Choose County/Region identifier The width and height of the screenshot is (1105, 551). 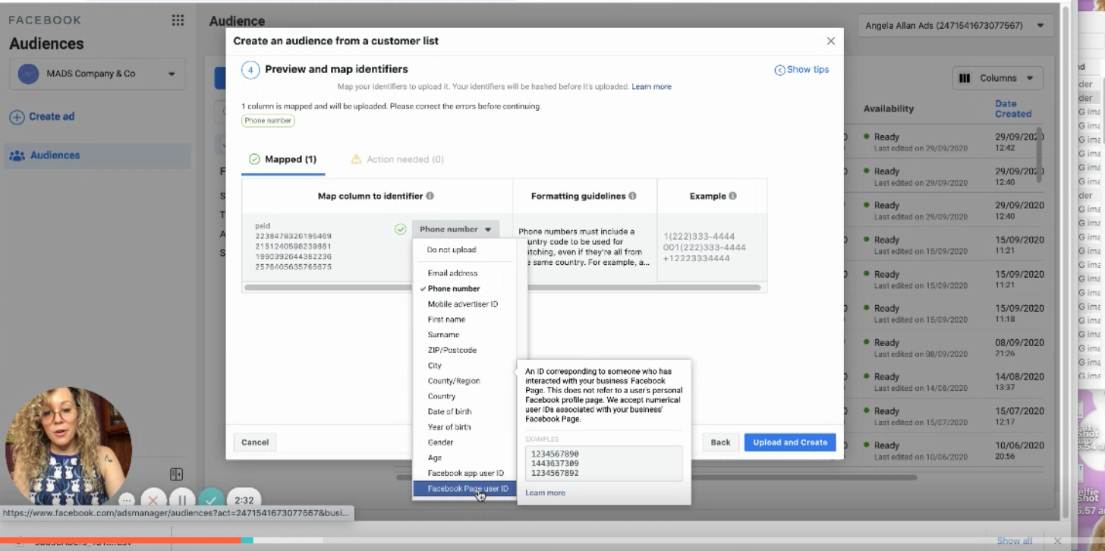point(454,381)
